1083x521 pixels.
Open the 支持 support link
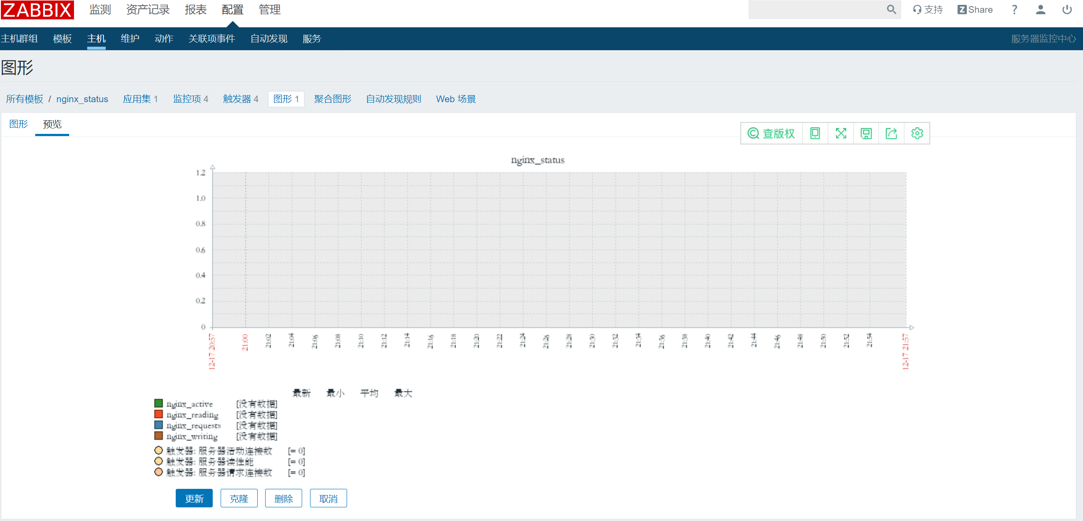pyautogui.click(x=928, y=10)
